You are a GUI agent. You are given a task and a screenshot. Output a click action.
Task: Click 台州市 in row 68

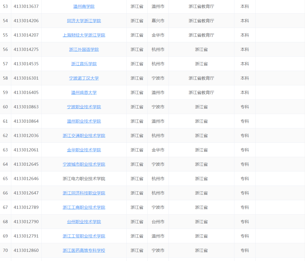pos(158,222)
